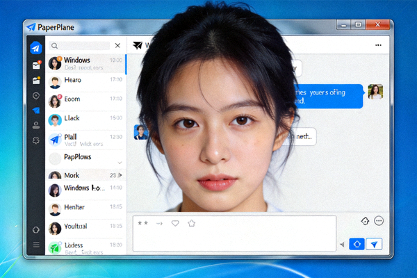Click the paper plane icon in chat header
417x278 pixels.
point(138,45)
